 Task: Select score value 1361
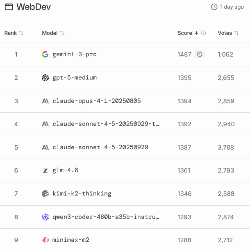coord(184,170)
